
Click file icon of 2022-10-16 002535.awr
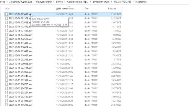click(6, 59)
